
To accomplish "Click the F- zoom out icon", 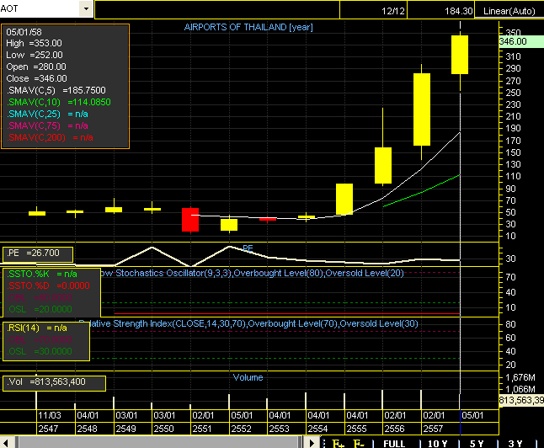I will coord(360,442).
